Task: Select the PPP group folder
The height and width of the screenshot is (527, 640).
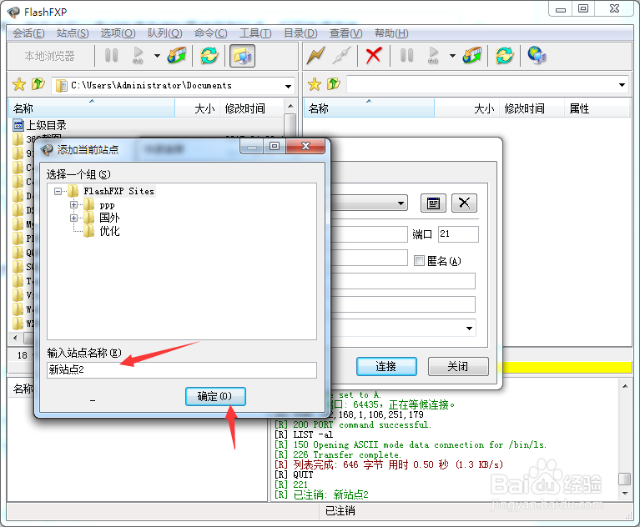Action: click(107, 206)
